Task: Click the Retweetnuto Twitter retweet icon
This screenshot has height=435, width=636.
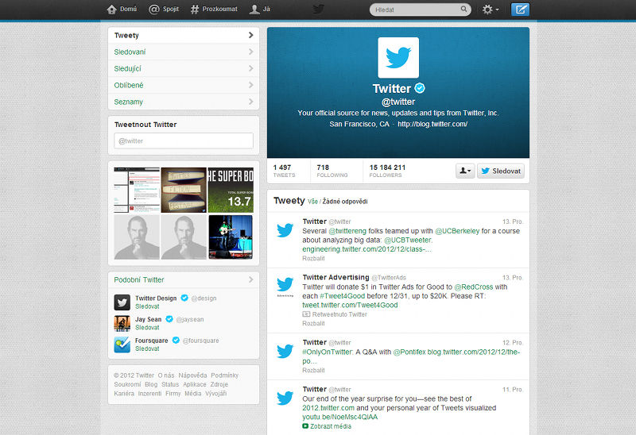Action: coord(306,314)
